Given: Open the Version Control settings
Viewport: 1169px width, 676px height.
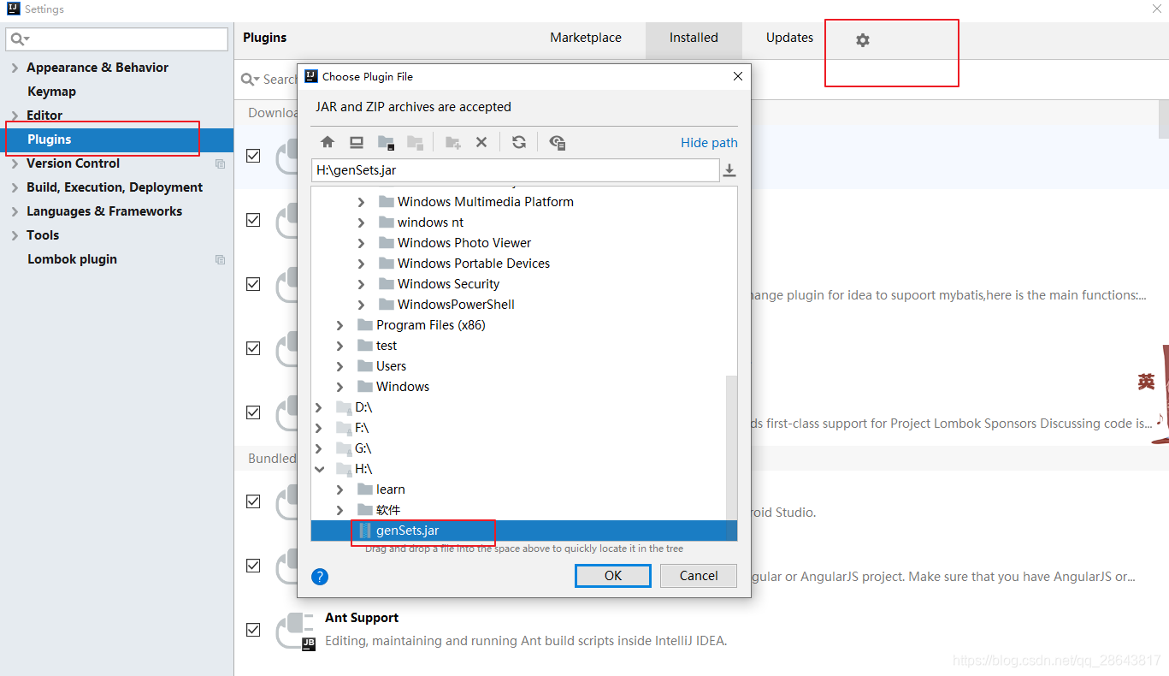Looking at the screenshot, I should tap(73, 163).
